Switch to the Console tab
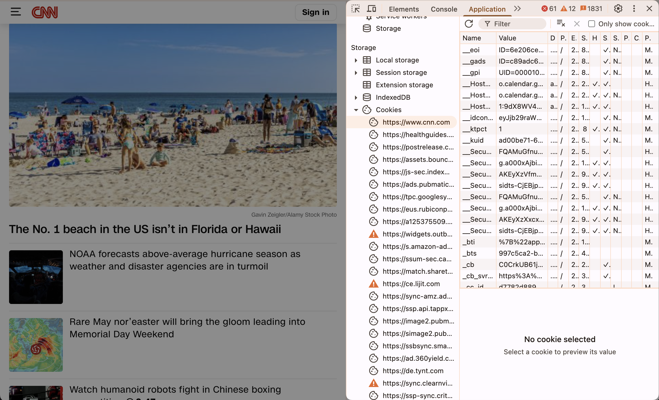 click(x=444, y=9)
